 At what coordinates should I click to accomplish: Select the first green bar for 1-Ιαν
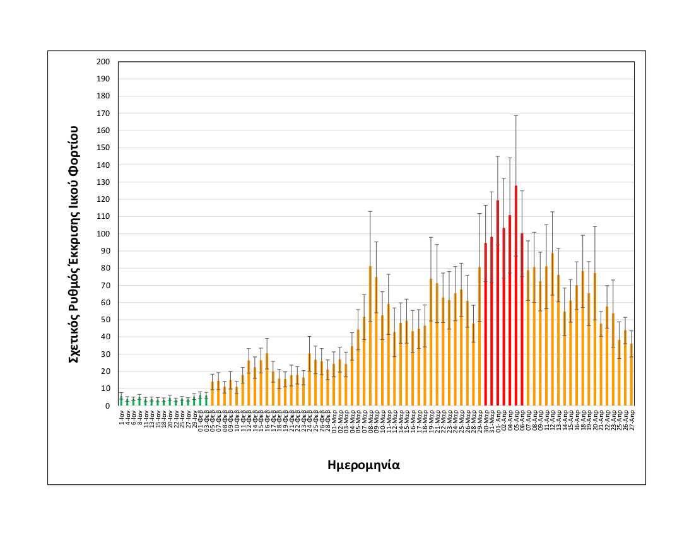121,401
